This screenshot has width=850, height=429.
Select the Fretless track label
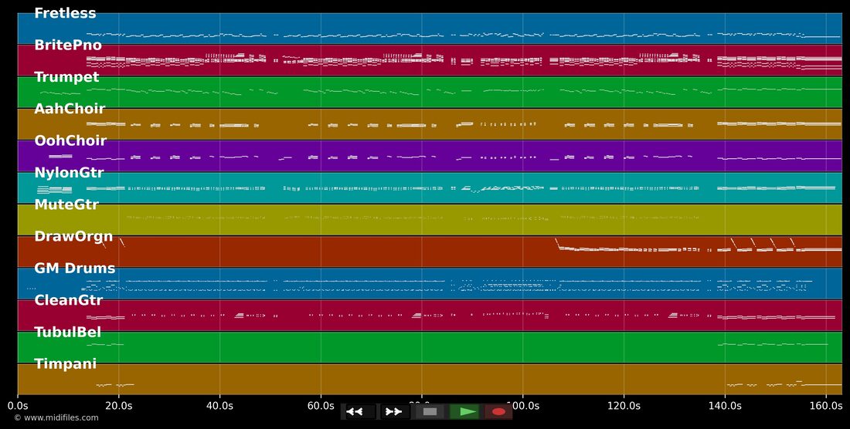click(65, 14)
